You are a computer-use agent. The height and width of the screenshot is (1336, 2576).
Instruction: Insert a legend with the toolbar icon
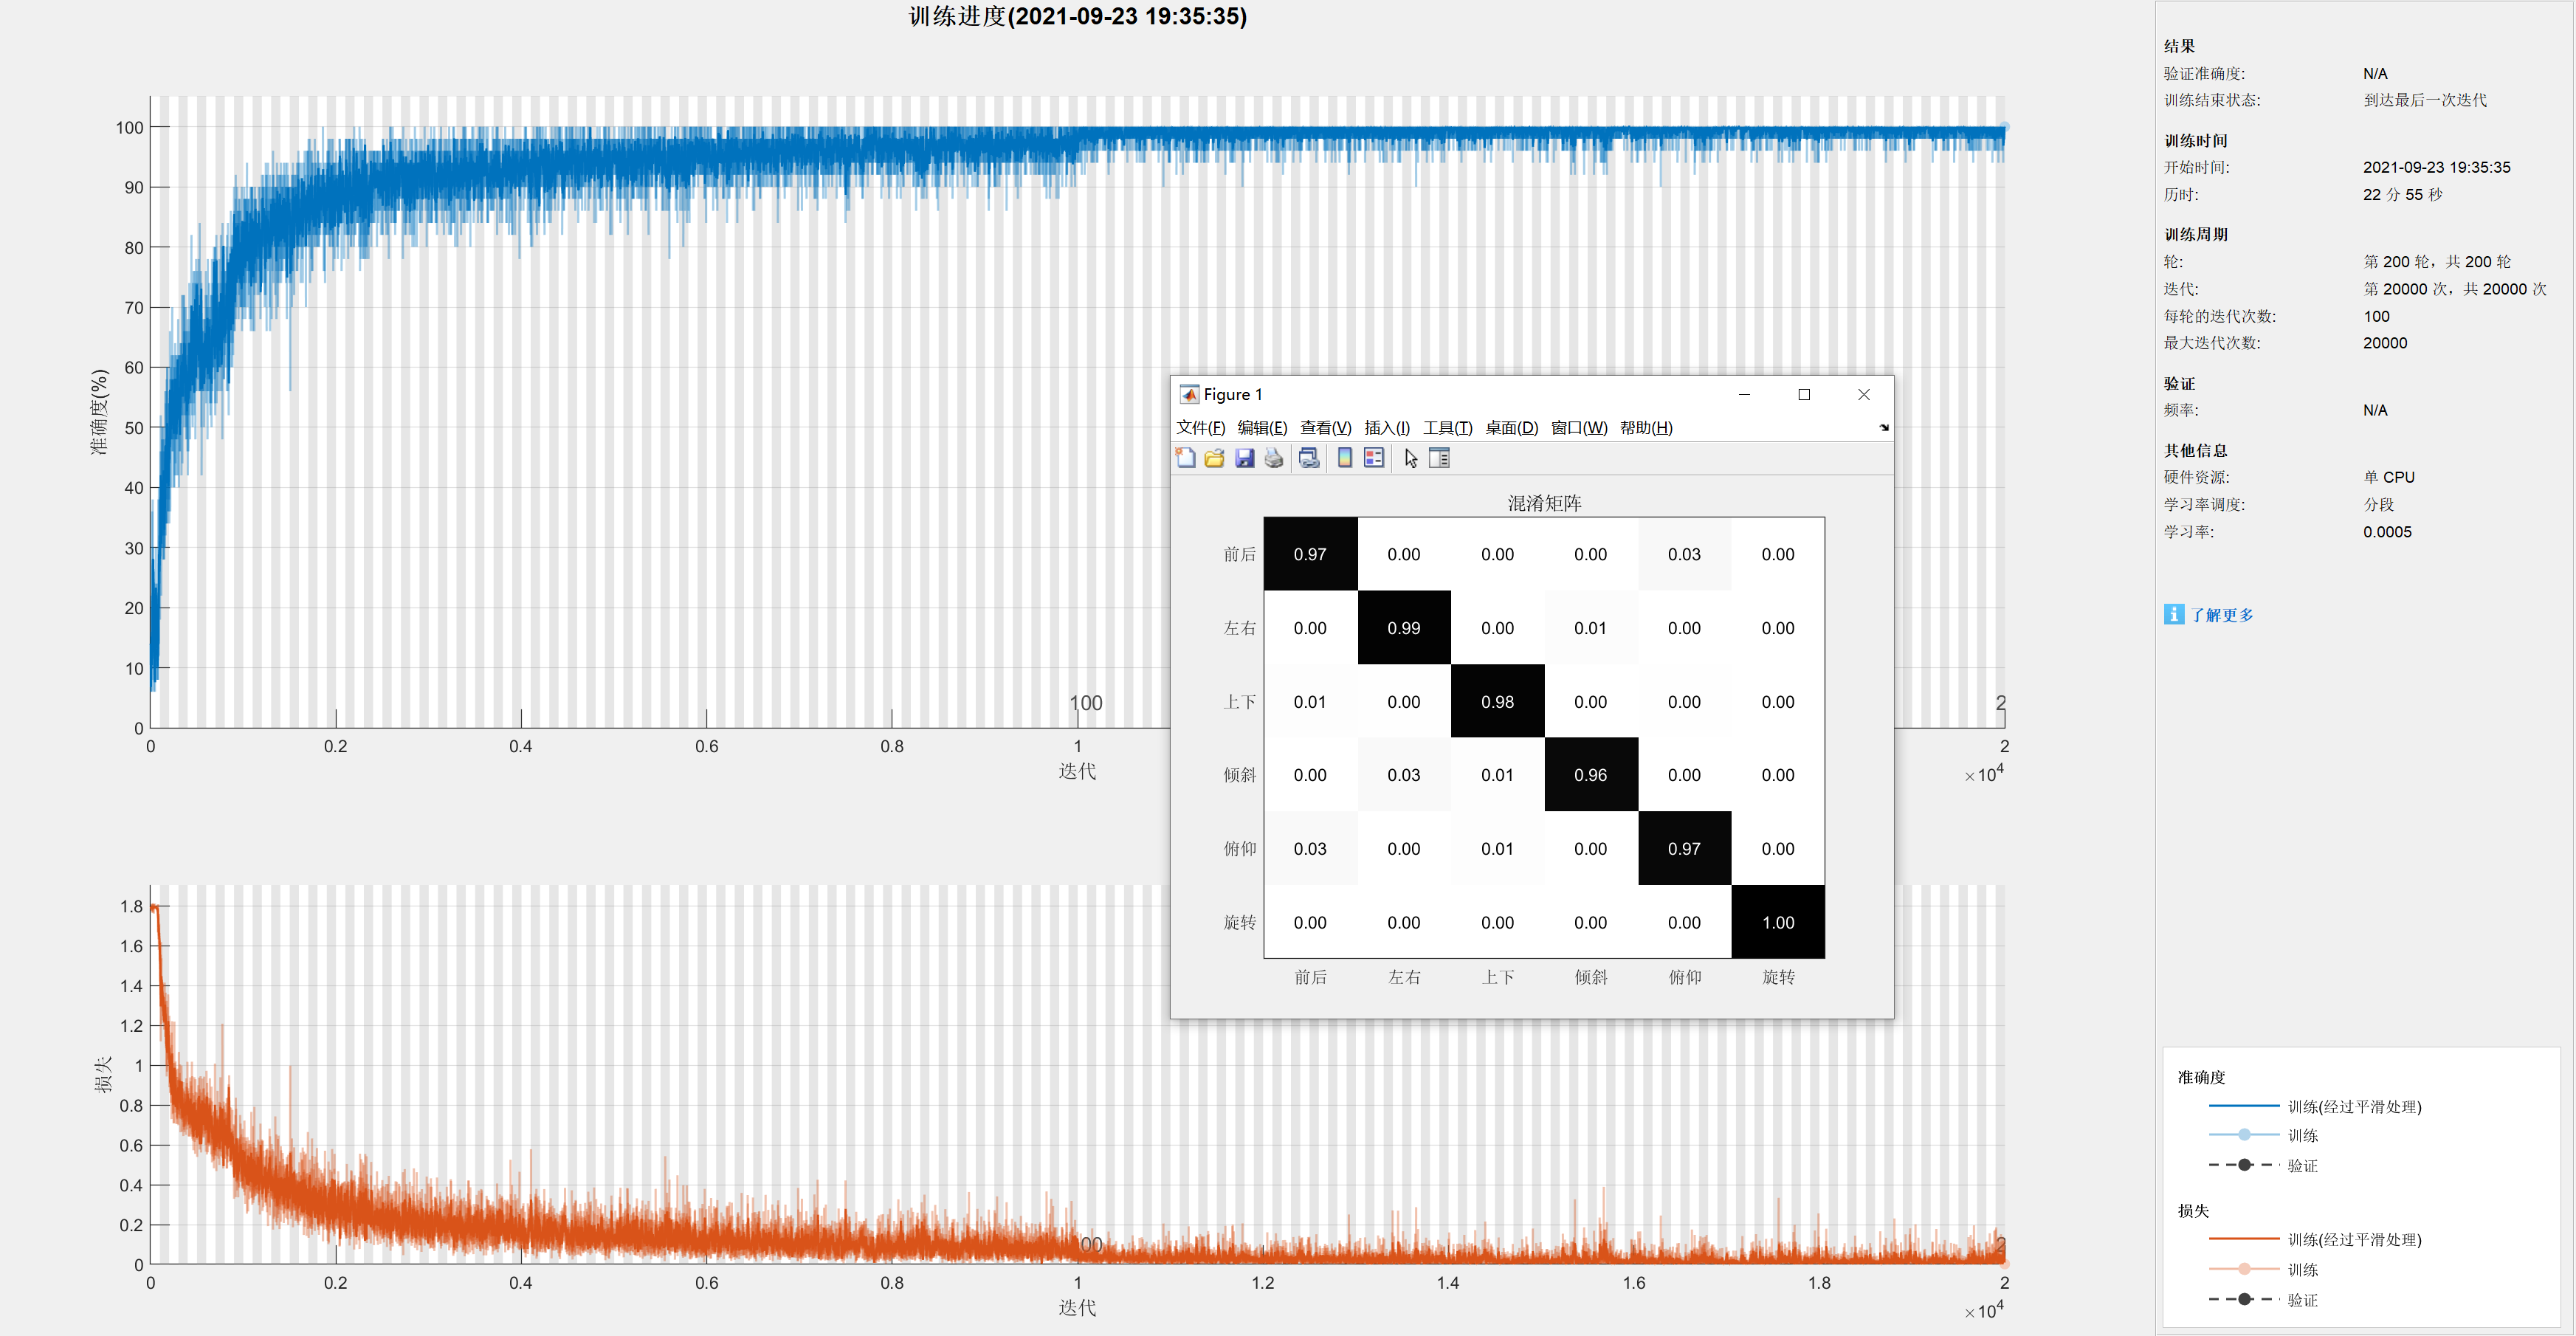(1374, 458)
